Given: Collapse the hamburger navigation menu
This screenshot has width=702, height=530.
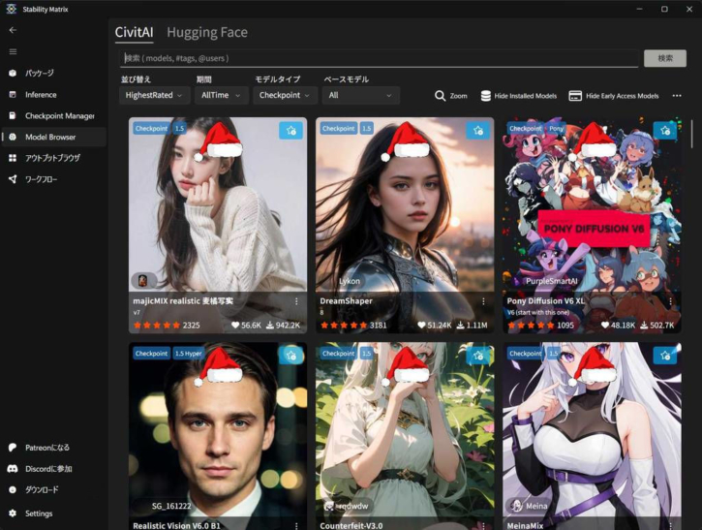Looking at the screenshot, I should point(13,51).
